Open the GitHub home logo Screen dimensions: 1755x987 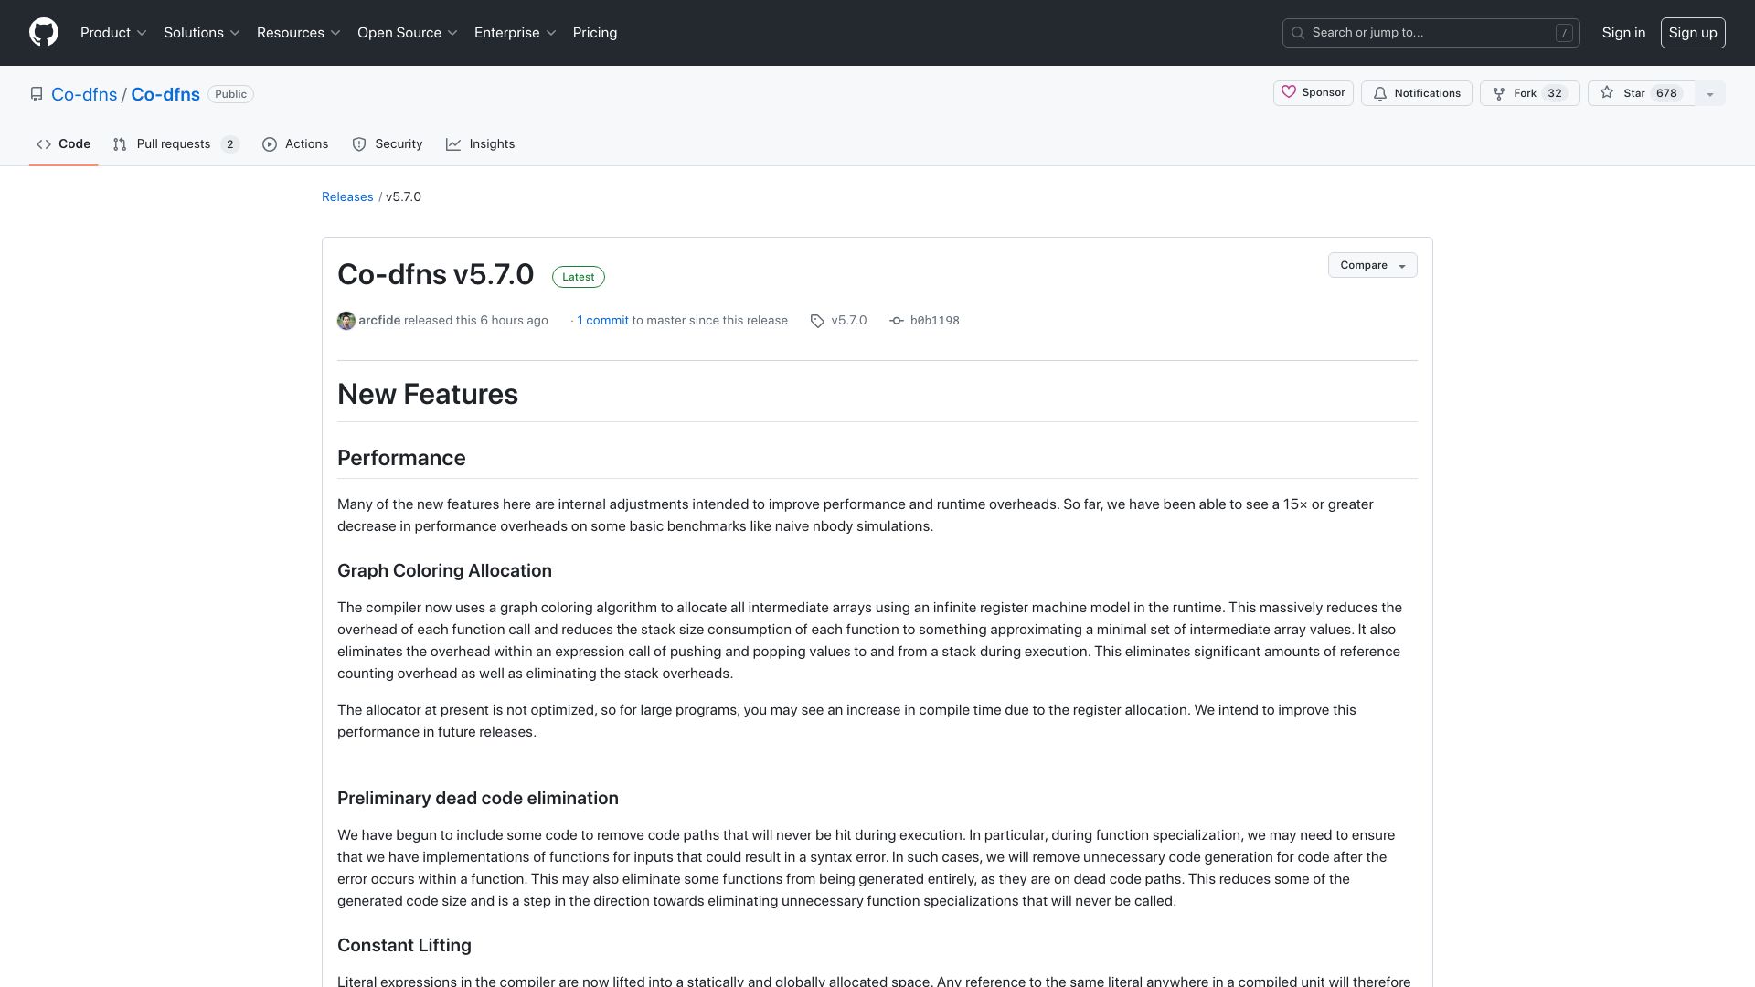click(44, 33)
